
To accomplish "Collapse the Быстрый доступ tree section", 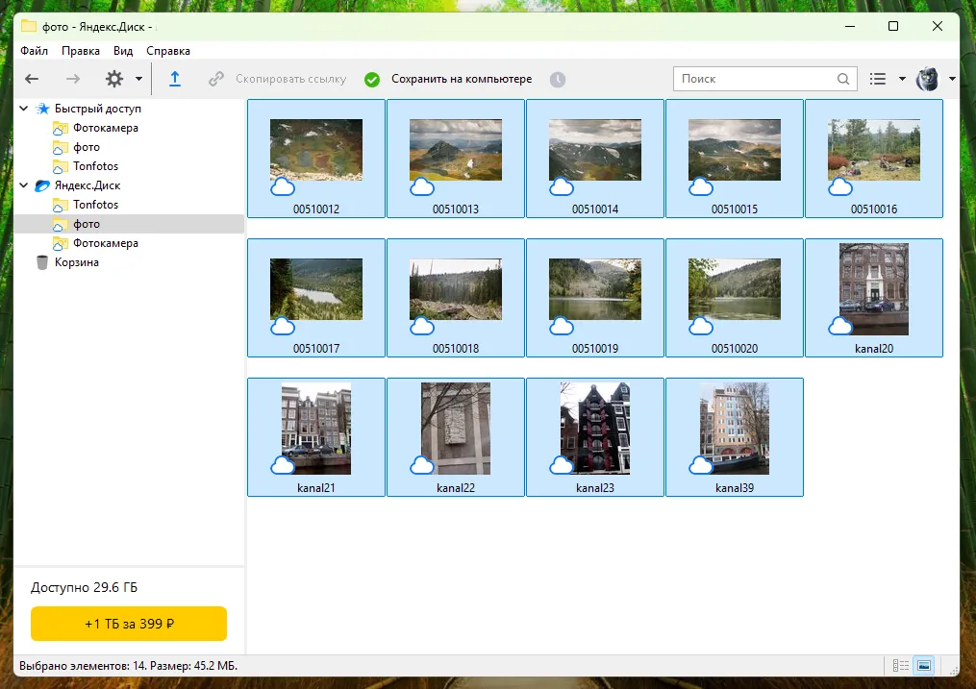I will pyautogui.click(x=23, y=109).
